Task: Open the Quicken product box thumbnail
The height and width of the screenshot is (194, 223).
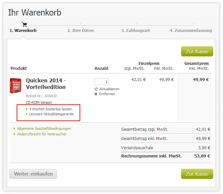Action: pyautogui.click(x=15, y=86)
